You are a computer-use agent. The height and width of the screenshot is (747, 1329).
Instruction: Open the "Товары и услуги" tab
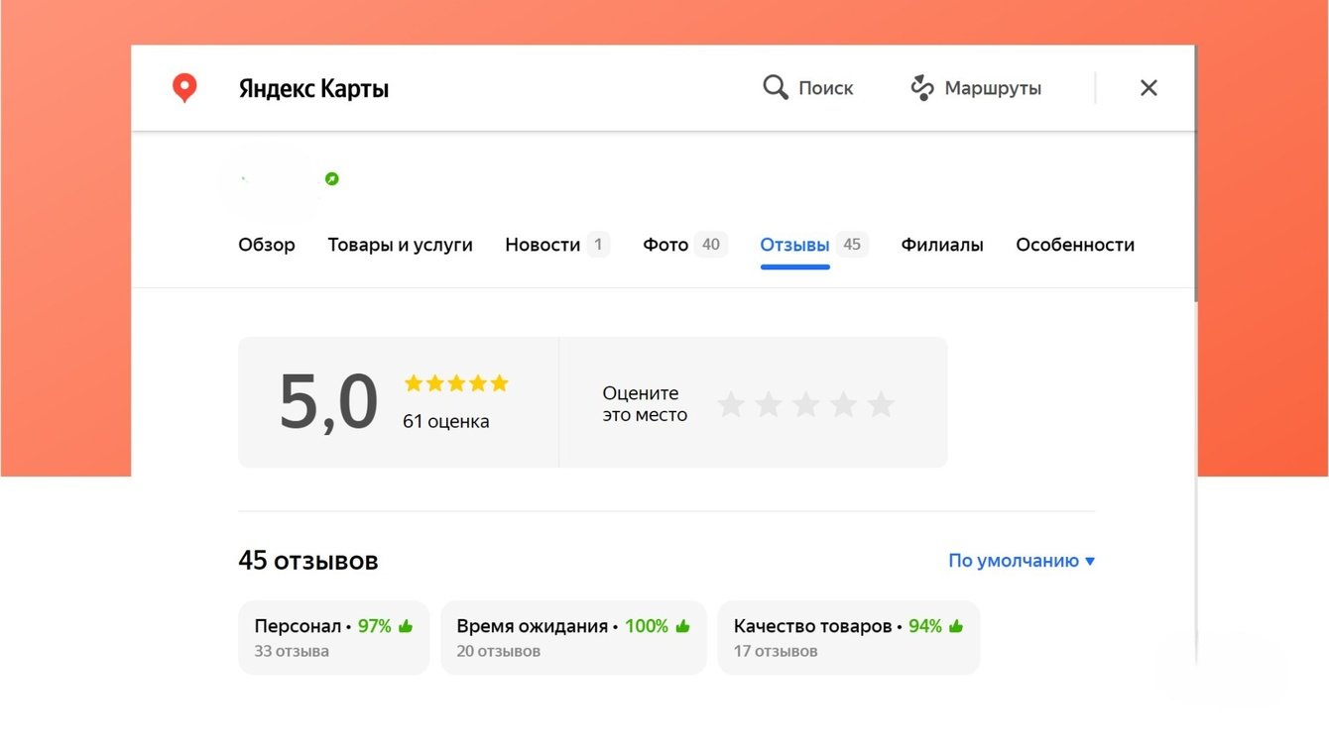point(400,245)
